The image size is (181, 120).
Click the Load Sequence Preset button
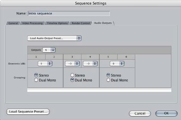coord(28,111)
